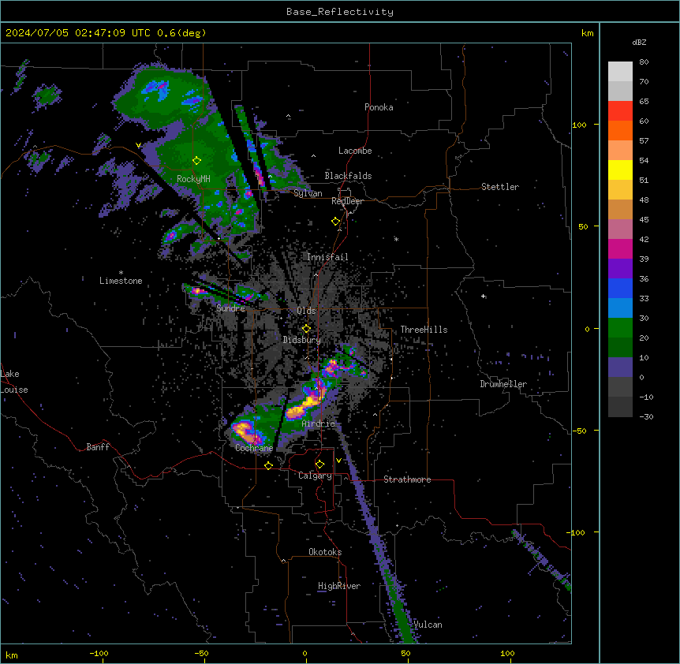
Task: Click the Base_Reflectivity title text
Action: tap(340, 12)
